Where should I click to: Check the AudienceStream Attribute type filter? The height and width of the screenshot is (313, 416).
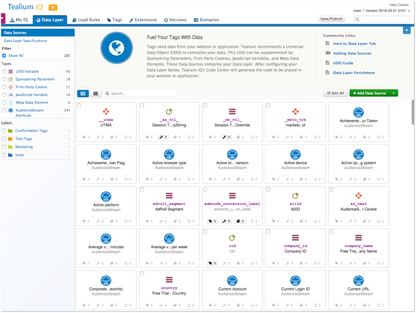pos(4,110)
